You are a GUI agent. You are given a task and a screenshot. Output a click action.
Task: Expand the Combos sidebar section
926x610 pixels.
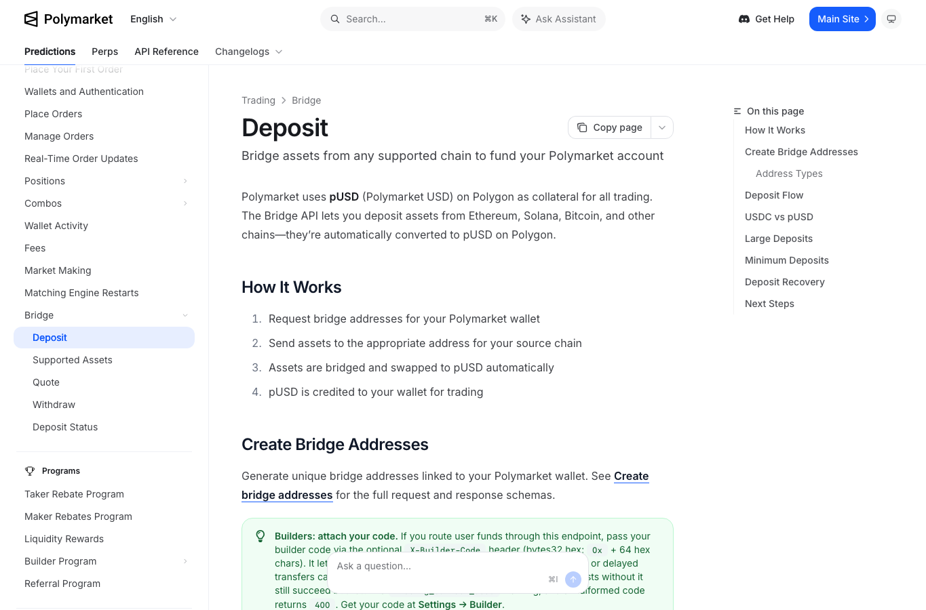(x=185, y=203)
